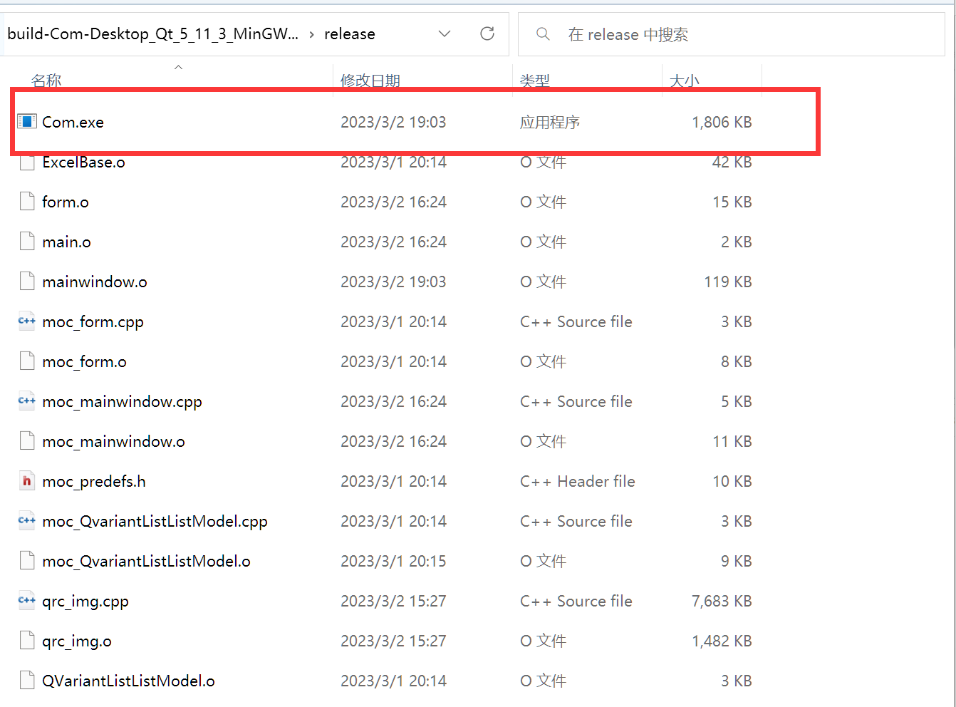Click the moc_predefs.h header icon
The width and height of the screenshot is (956, 707).
pos(27,481)
